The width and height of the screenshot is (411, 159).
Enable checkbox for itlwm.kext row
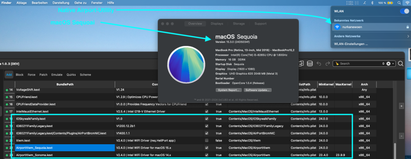pos(207,141)
